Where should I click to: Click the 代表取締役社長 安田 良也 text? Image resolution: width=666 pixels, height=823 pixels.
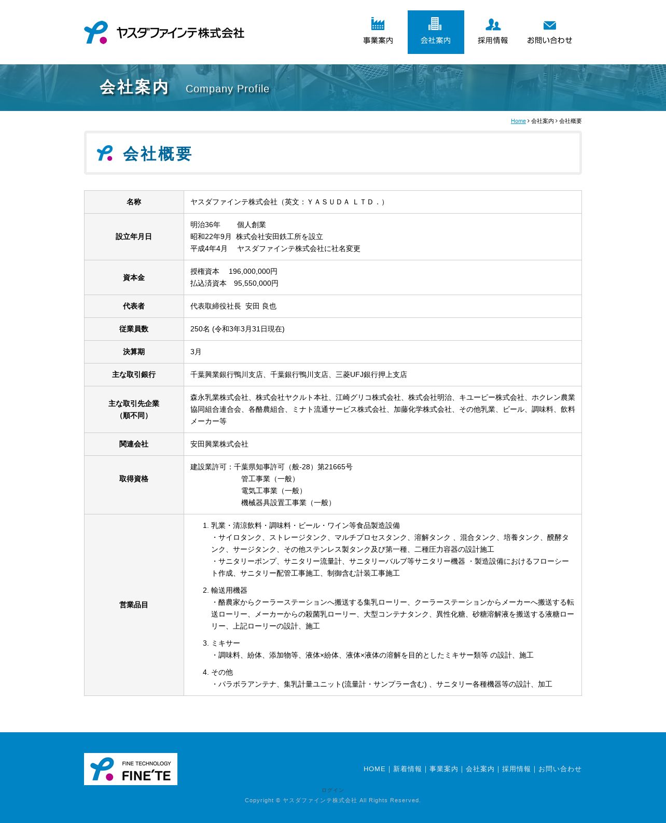pyautogui.click(x=233, y=306)
